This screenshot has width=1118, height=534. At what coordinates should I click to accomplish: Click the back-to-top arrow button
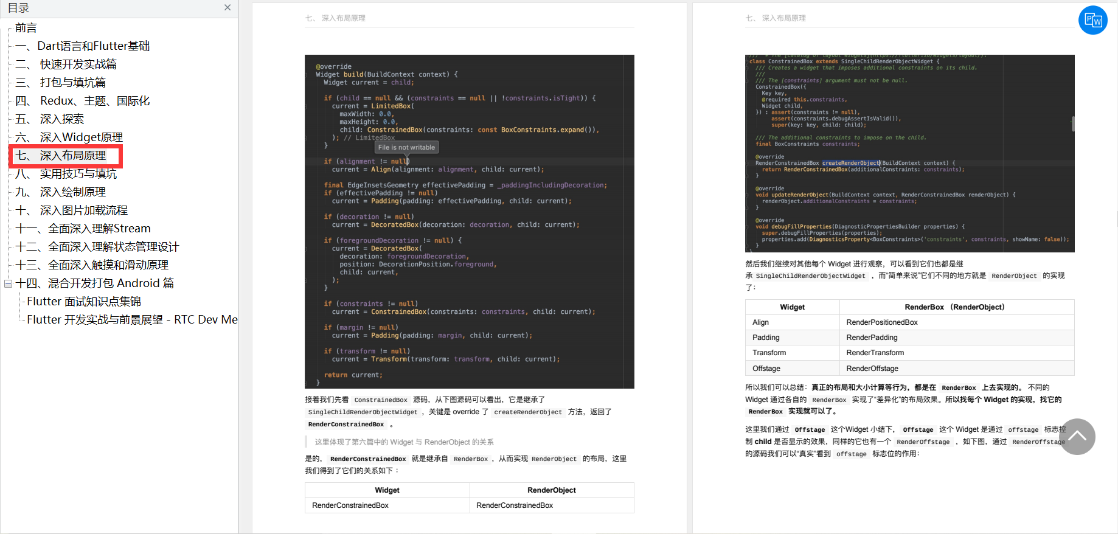click(1077, 436)
